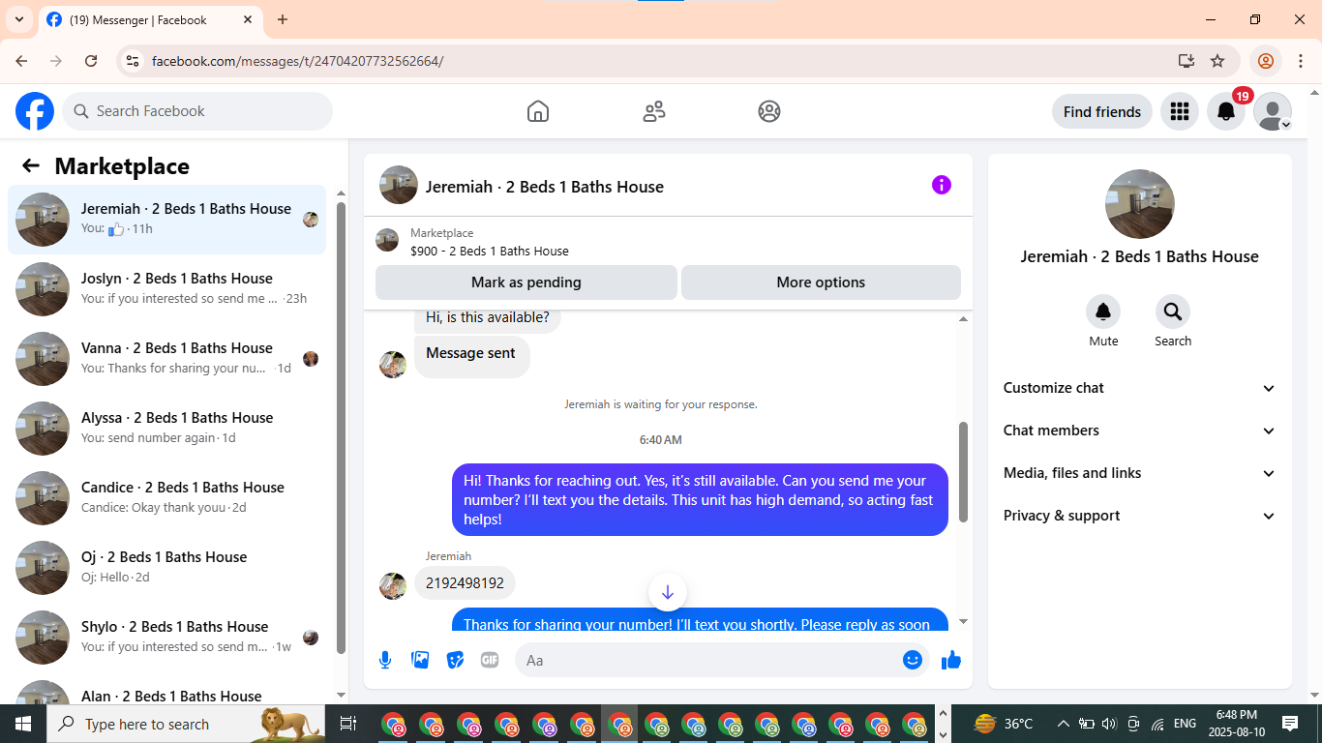Open the Candice 2 Beds conversation
1322x743 pixels.
click(167, 498)
